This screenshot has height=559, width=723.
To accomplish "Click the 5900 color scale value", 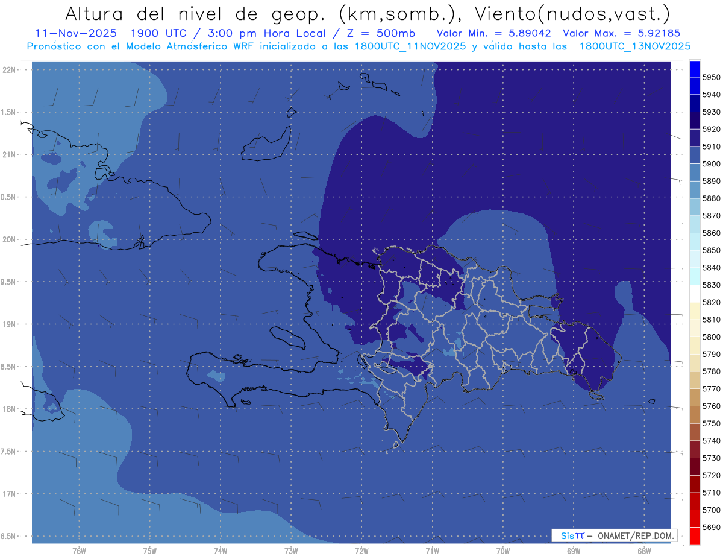I will click(712, 163).
